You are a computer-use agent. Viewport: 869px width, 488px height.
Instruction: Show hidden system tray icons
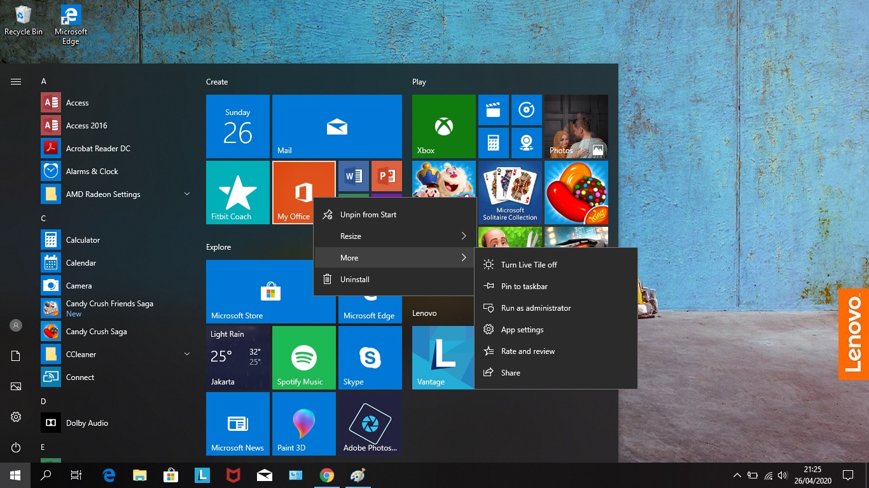(x=737, y=475)
